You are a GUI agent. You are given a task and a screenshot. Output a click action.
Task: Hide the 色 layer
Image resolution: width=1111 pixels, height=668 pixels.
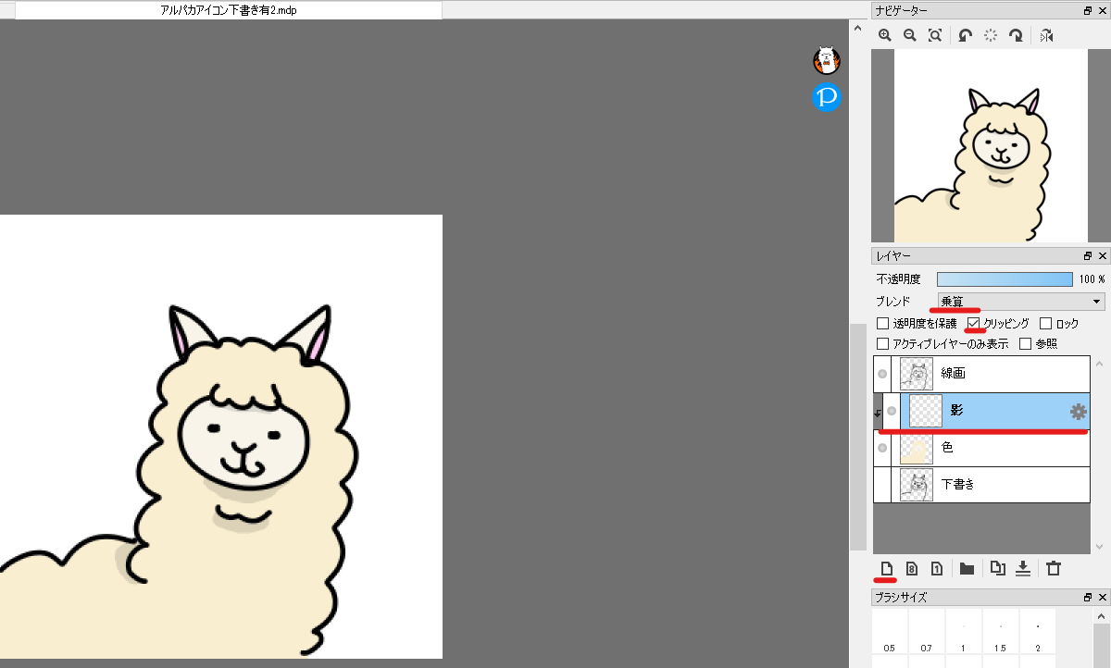point(882,448)
